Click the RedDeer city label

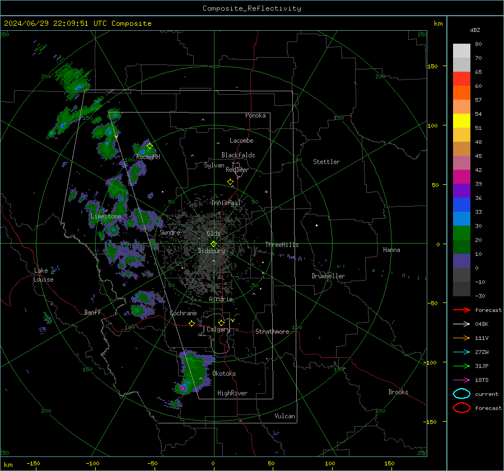(237, 170)
